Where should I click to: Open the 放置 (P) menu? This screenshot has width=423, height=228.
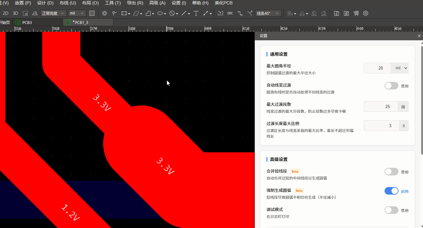[23, 3]
